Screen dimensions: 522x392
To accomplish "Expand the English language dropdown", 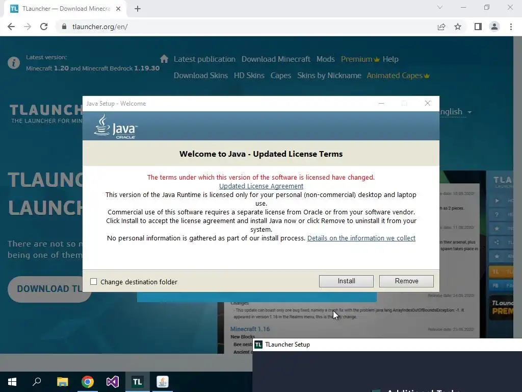I will coord(455,112).
